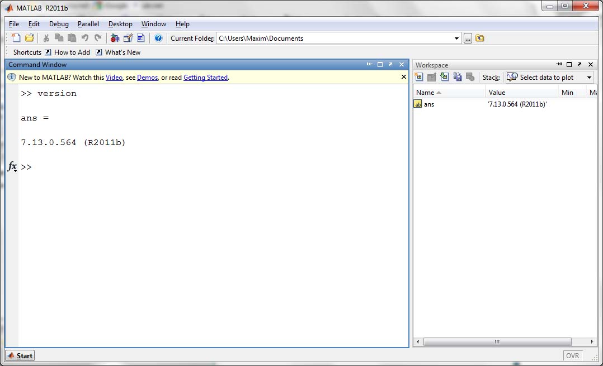Save the workspace using the disk icon
The height and width of the screenshot is (366, 603).
pos(458,77)
